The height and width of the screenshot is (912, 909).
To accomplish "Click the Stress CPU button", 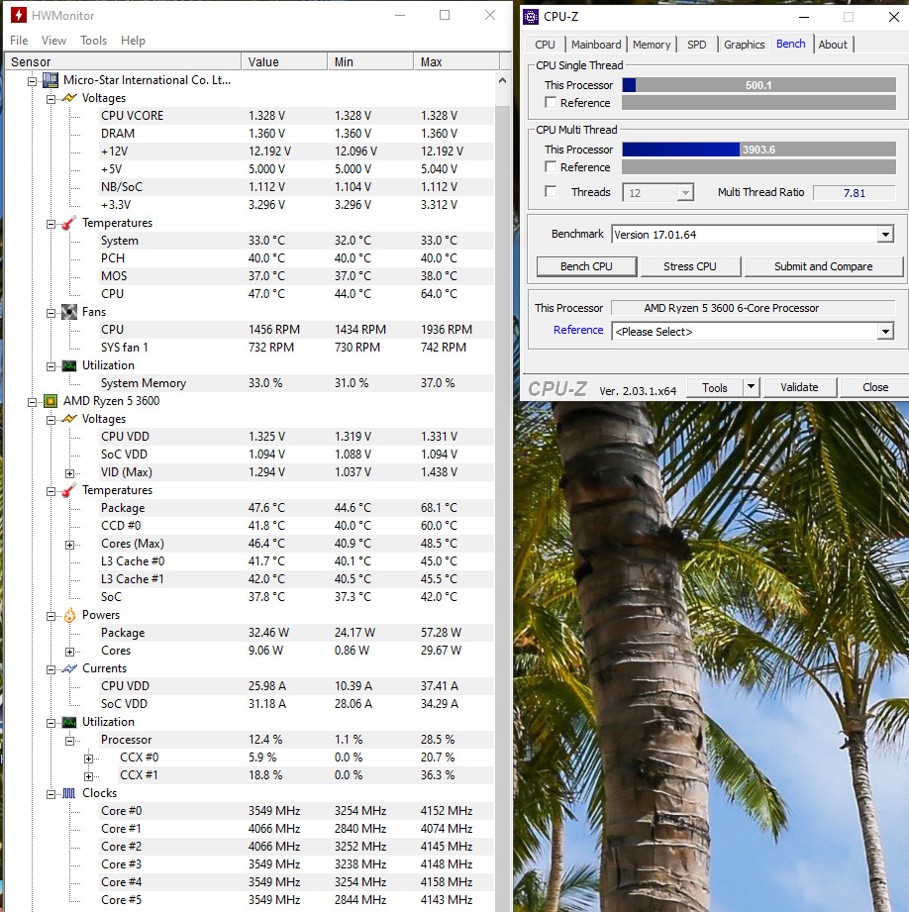I will 690,266.
